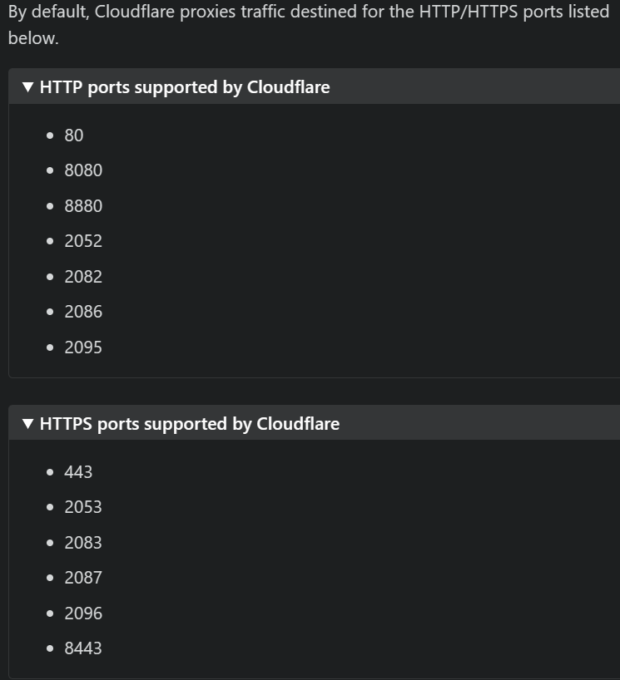Click port 80 in the HTTP list
Image resolution: width=620 pixels, height=680 pixels.
74,136
